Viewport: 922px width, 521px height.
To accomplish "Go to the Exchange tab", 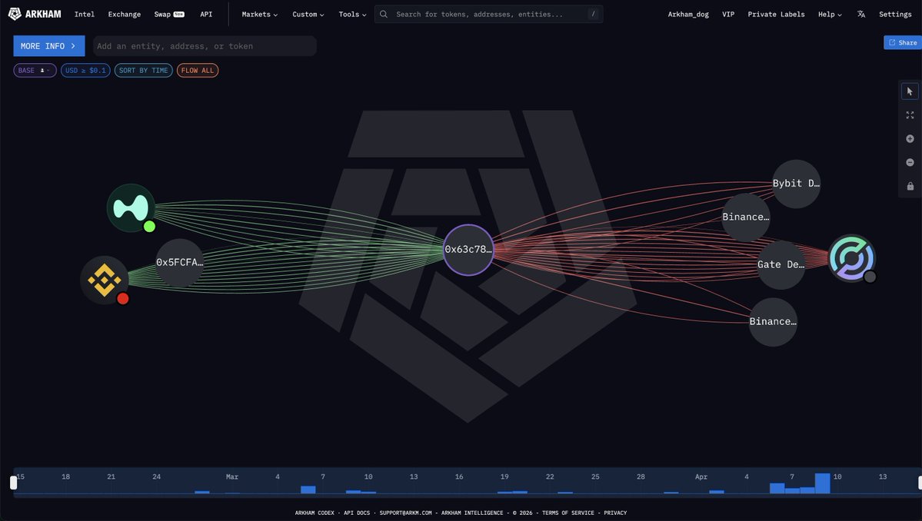I will coord(124,14).
